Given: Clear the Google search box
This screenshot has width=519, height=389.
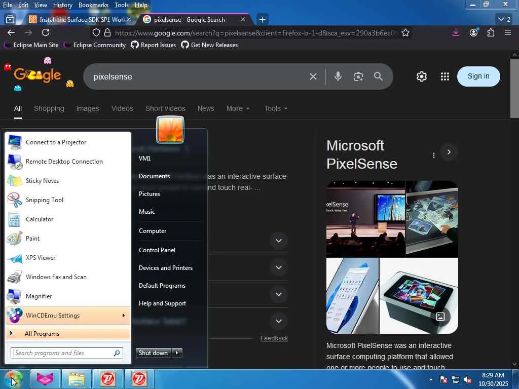Looking at the screenshot, I should 313,77.
